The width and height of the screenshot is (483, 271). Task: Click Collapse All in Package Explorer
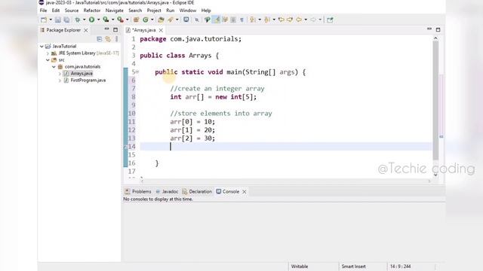99,39
